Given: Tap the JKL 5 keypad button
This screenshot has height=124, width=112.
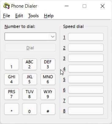Looking at the screenshot, I should click(x=29, y=79).
